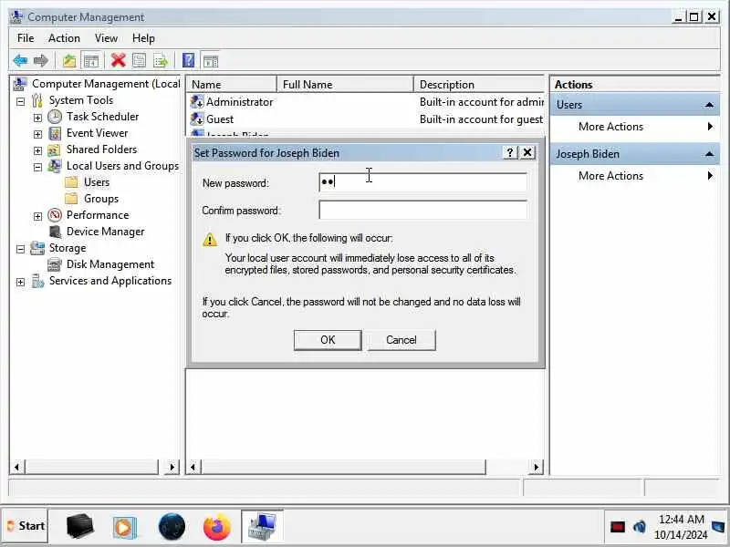The image size is (730, 547).
Task: Sort list by Full Name column header
Action: point(345,84)
